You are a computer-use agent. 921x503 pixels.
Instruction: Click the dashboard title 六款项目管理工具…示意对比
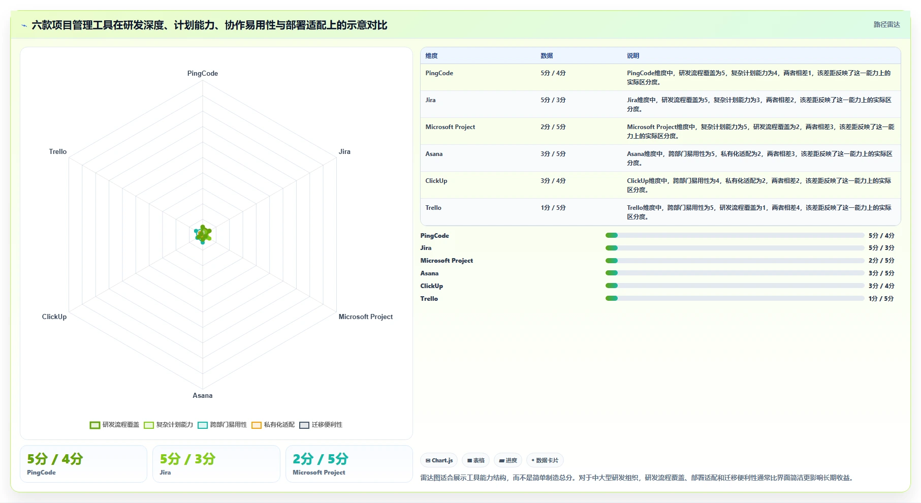[x=209, y=25]
